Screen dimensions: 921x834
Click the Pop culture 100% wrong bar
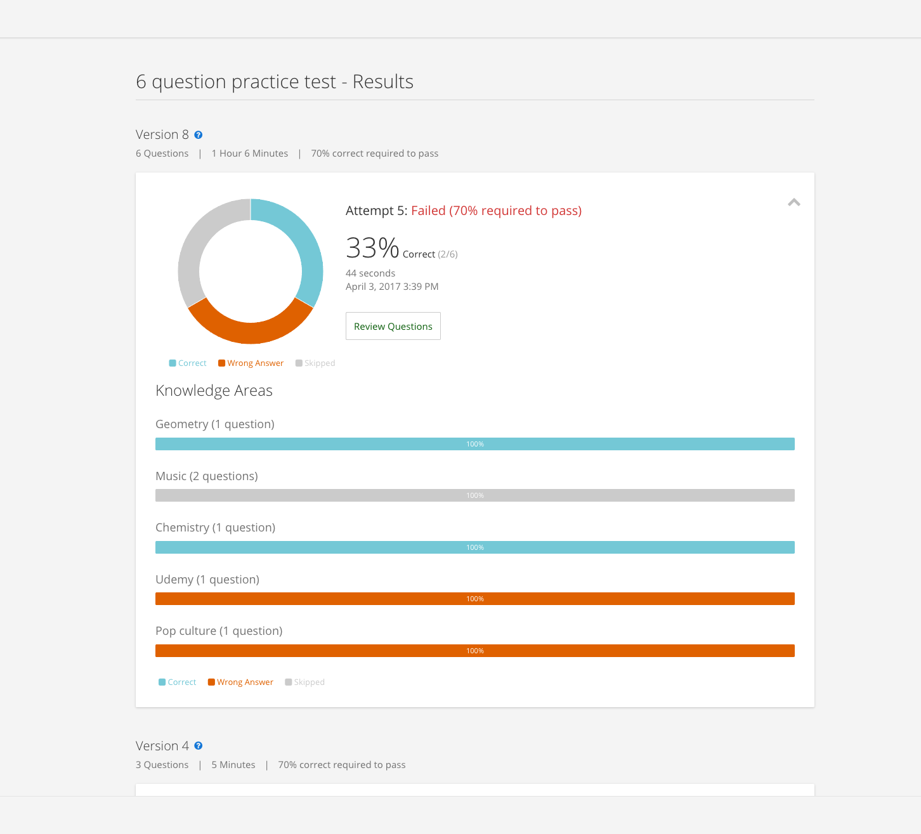(475, 651)
